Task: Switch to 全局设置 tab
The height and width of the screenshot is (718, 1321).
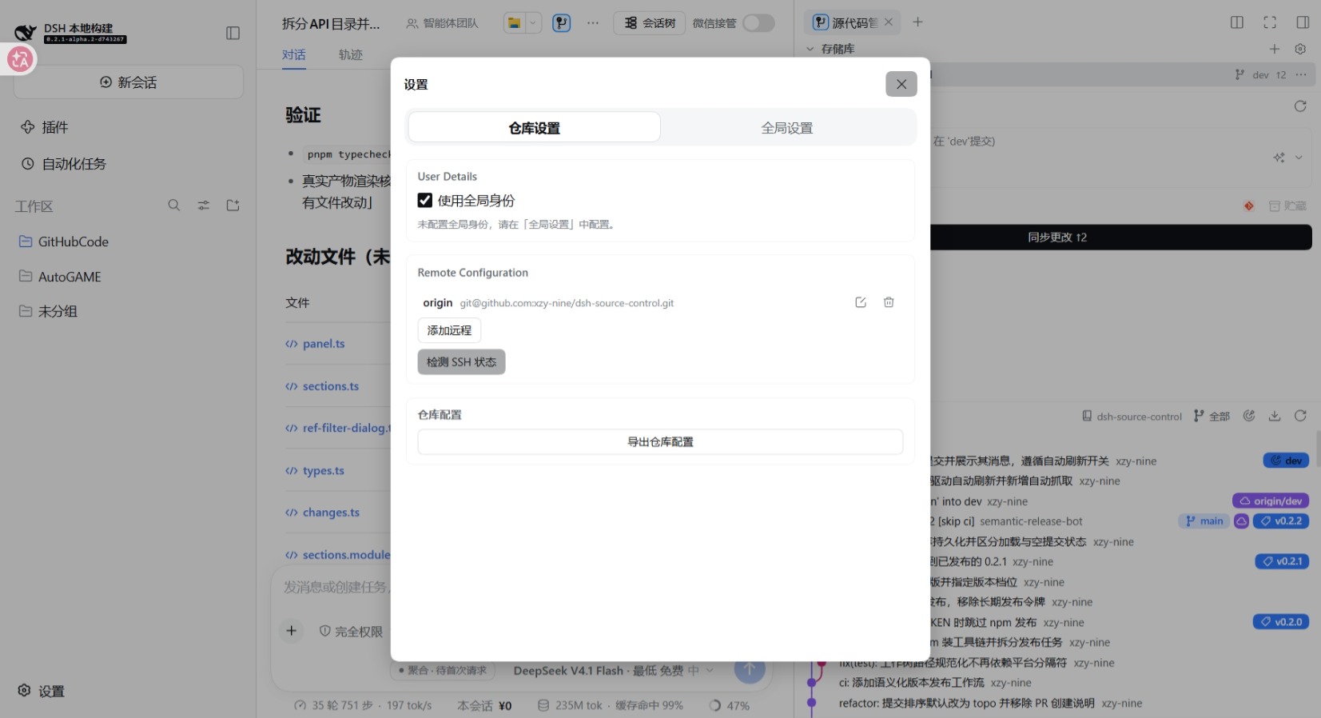Action: tap(786, 128)
